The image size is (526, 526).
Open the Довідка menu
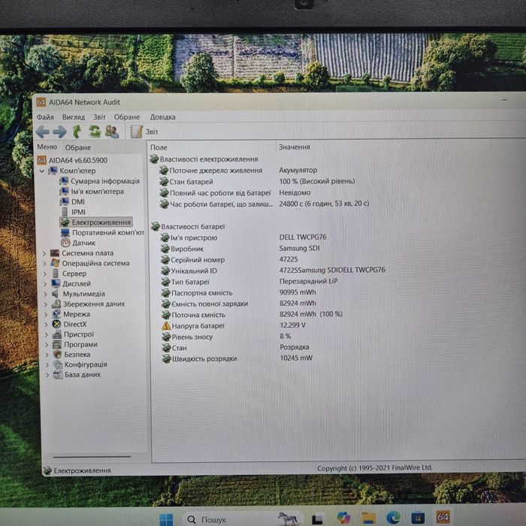pyautogui.click(x=163, y=117)
